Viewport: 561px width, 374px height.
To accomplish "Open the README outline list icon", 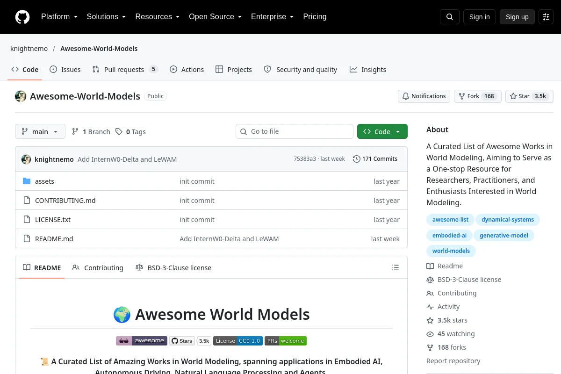I will click(396, 268).
